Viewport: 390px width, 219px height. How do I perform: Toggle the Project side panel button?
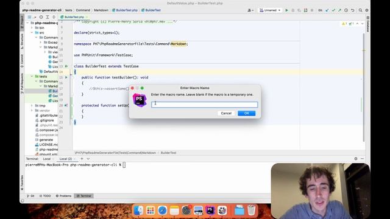tap(22, 23)
